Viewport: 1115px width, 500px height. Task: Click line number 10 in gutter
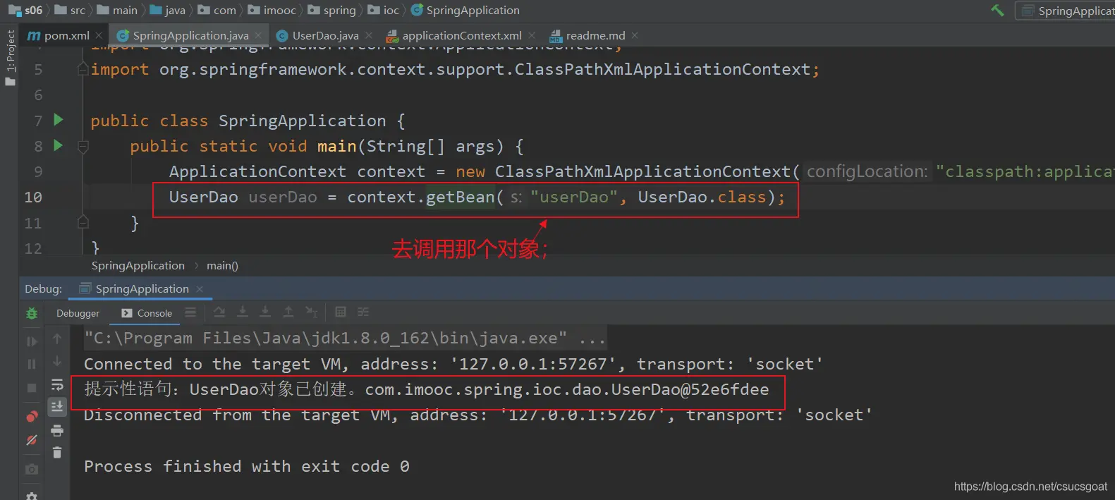point(33,197)
